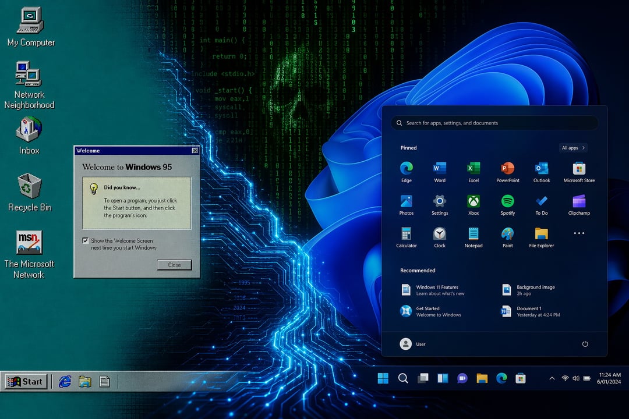Open Outlook from pinned apps
The height and width of the screenshot is (419, 629).
pos(542,172)
